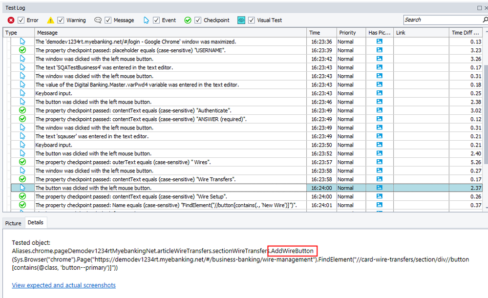Click the yellow Warning triangle icon
The height and width of the screenshot is (298, 488).
(50, 20)
